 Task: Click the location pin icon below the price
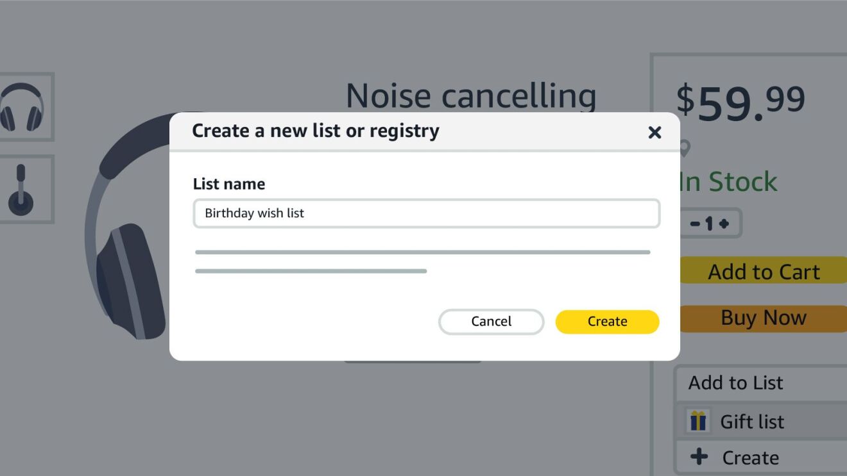(685, 149)
